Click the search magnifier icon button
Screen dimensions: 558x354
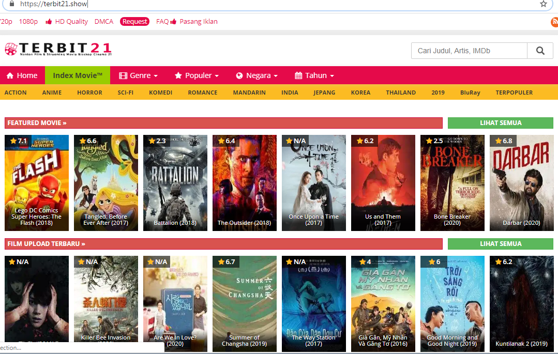tap(540, 51)
